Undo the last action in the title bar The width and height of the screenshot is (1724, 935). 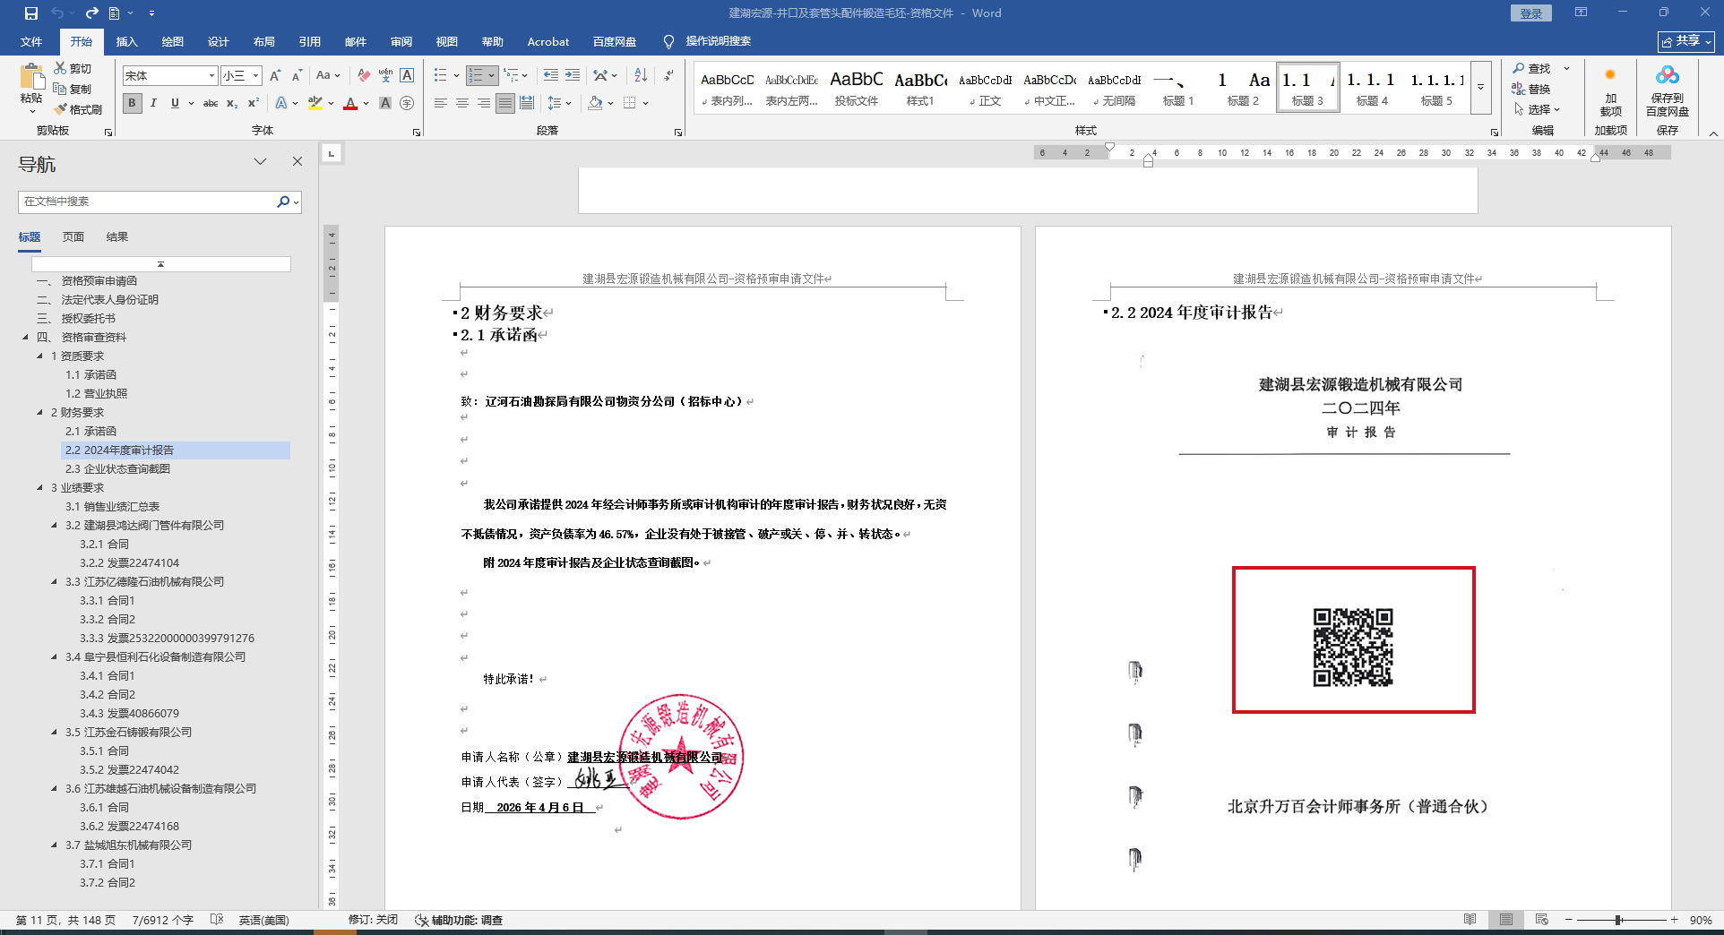coord(57,13)
